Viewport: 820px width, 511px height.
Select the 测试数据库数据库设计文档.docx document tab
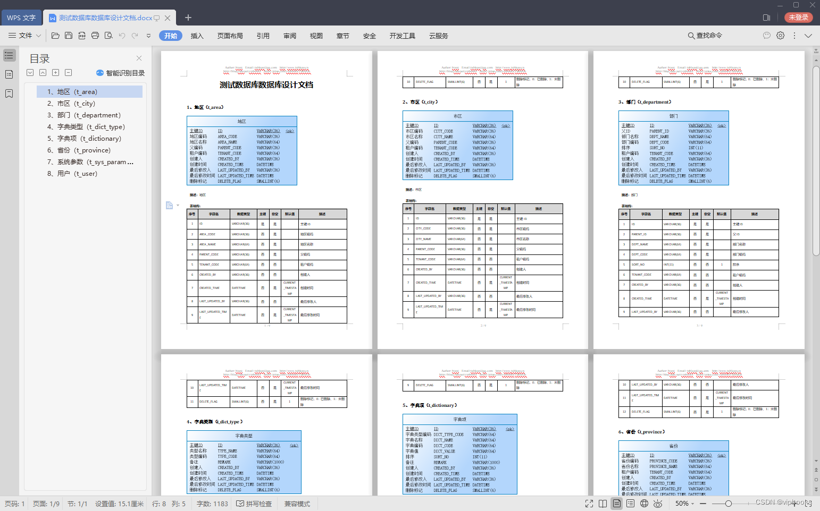[x=106, y=18]
